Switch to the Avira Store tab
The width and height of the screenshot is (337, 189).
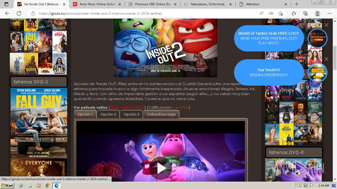97,4
